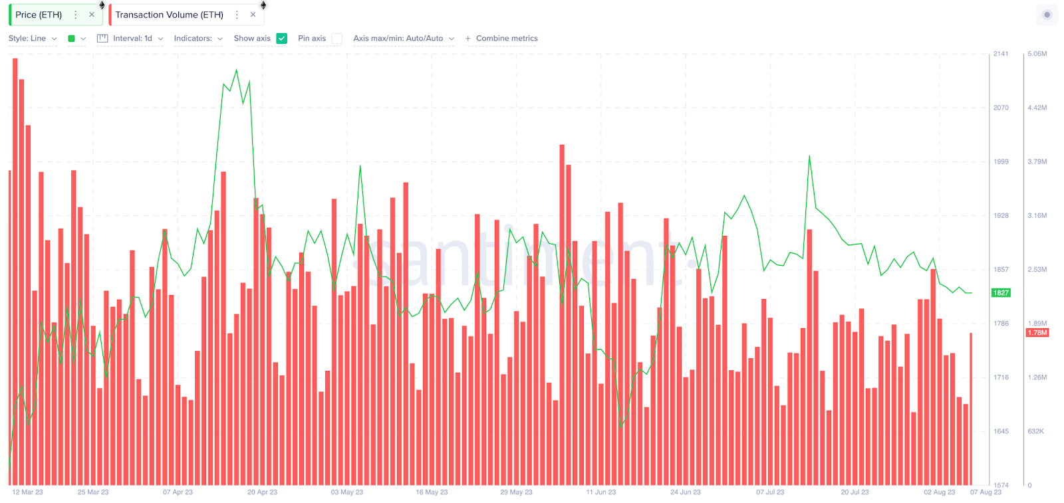The image size is (1064, 503).
Task: Enable the Pin axis checkbox
Action: [x=337, y=39]
